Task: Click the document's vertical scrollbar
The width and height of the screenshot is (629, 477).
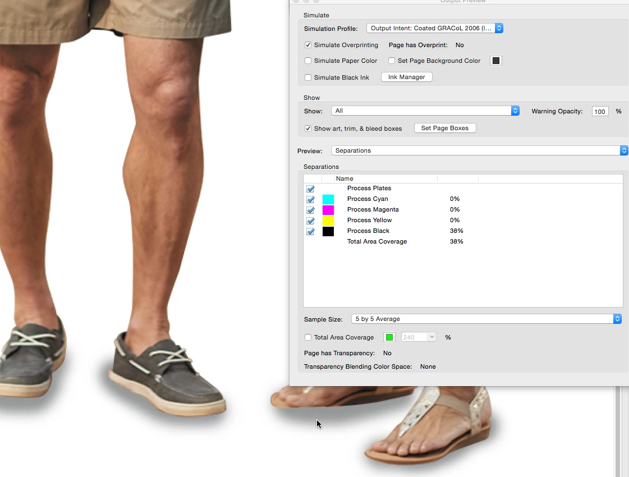Action: (x=618, y=432)
